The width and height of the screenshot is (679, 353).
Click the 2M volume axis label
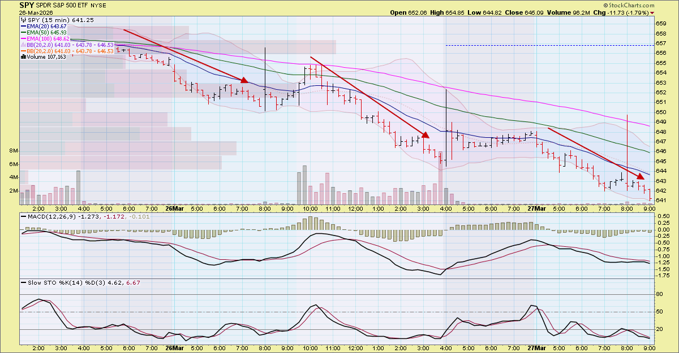click(x=14, y=191)
